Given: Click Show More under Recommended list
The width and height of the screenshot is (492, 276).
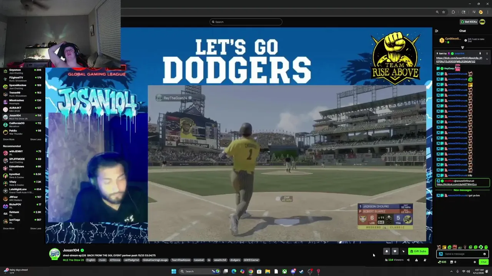Looking at the screenshot, I should (x=8, y=228).
